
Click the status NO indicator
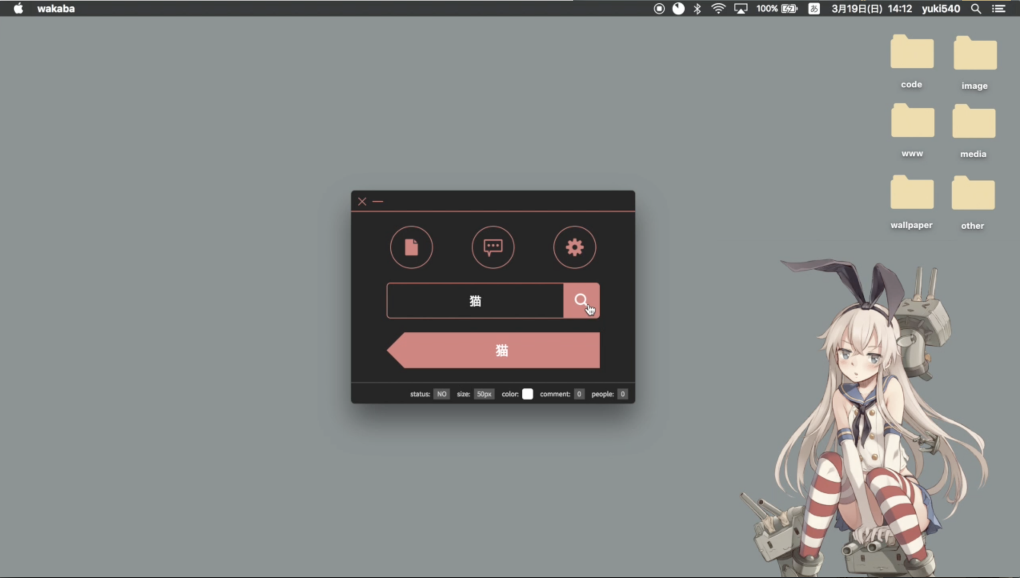441,394
